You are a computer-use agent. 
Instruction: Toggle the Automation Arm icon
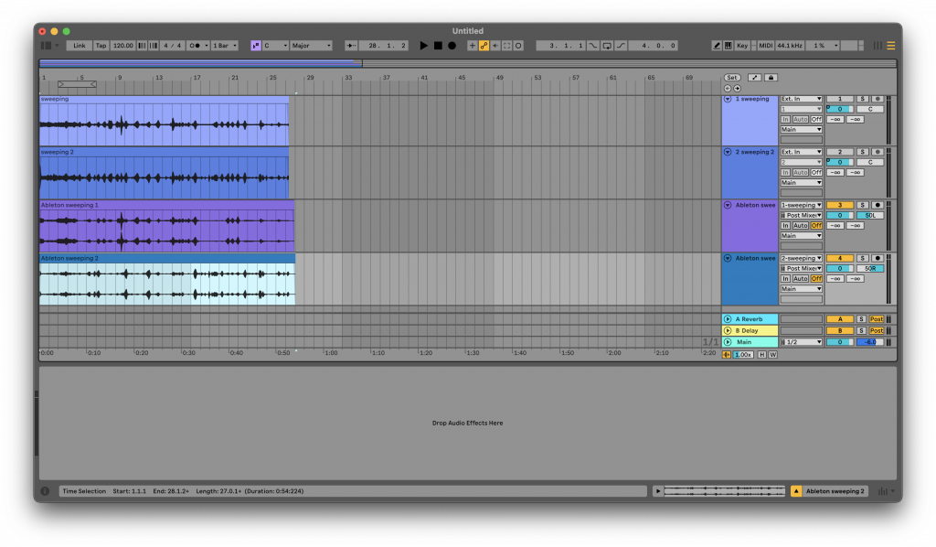(x=484, y=46)
